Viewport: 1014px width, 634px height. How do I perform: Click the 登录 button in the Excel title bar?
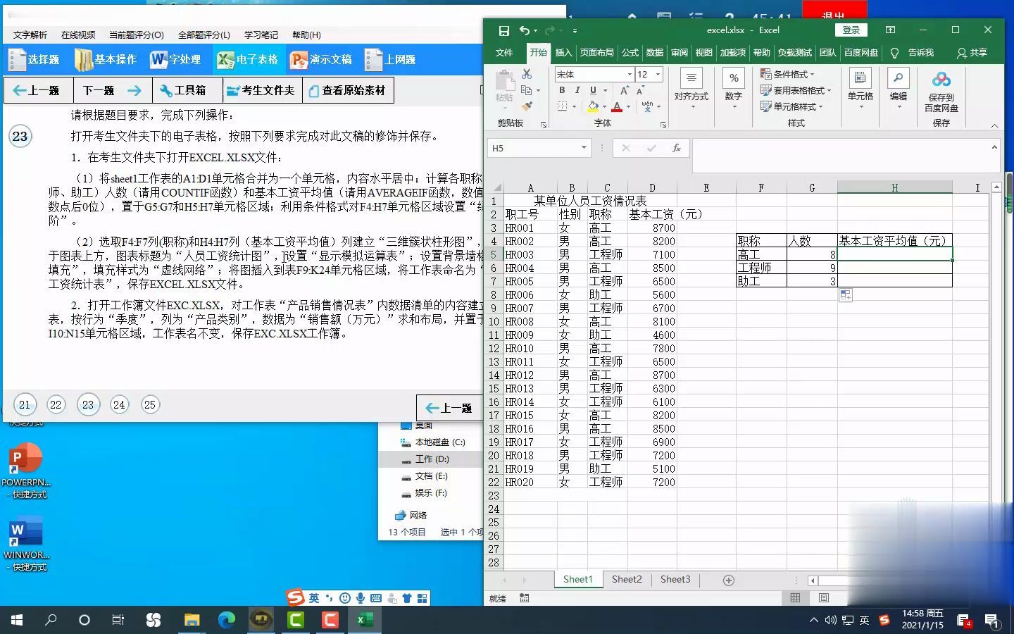851,30
